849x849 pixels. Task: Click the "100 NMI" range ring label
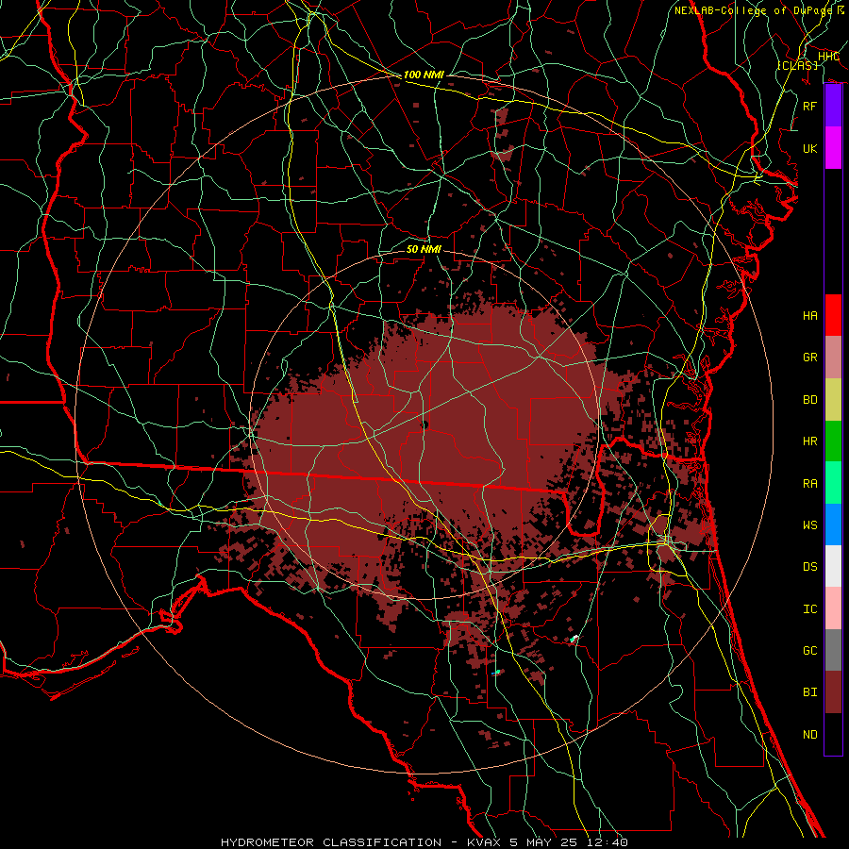coord(424,75)
